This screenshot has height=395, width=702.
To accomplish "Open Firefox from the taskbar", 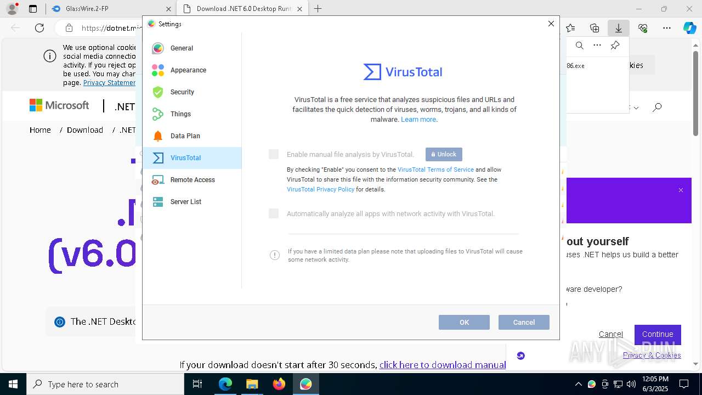I will (x=279, y=384).
